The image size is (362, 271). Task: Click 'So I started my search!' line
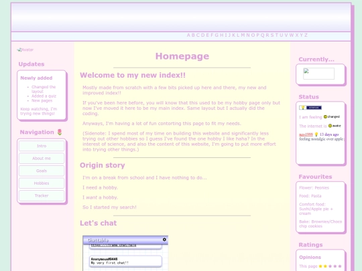pyautogui.click(x=109, y=207)
